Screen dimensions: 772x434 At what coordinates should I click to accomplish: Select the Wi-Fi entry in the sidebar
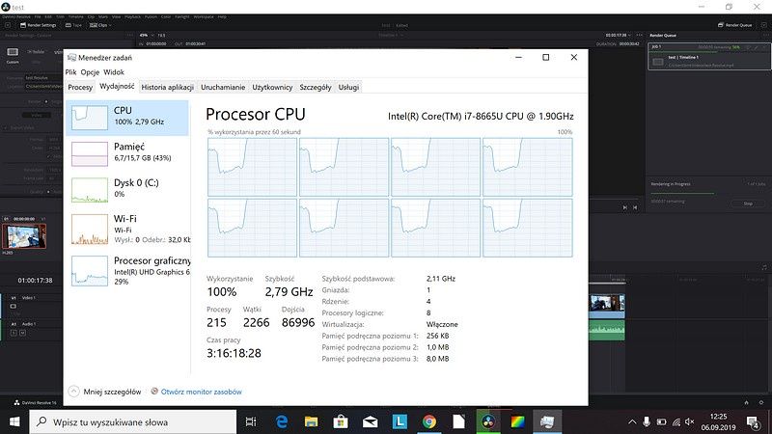127,229
